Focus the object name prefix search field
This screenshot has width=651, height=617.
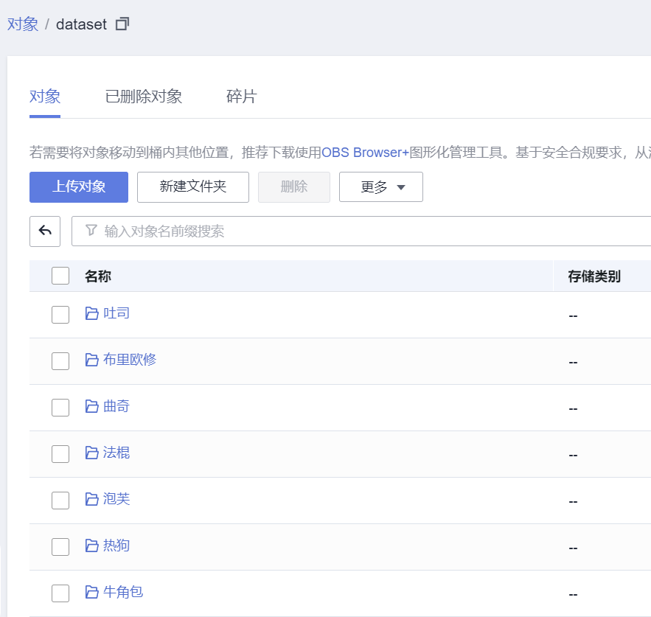[x=369, y=231]
